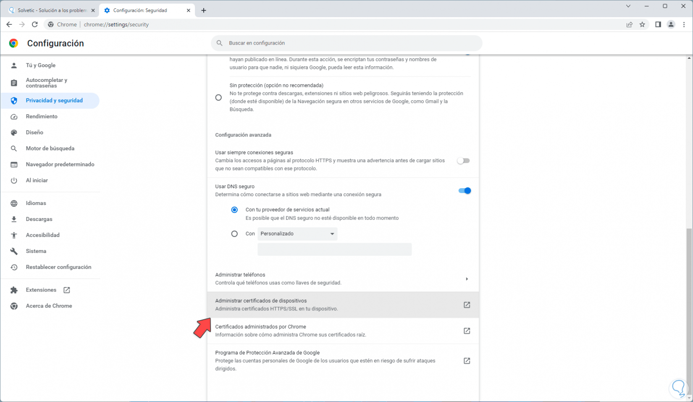Viewport: 693px width, 402px height.
Task: Click the Sistema wrench icon
Action: click(14, 251)
